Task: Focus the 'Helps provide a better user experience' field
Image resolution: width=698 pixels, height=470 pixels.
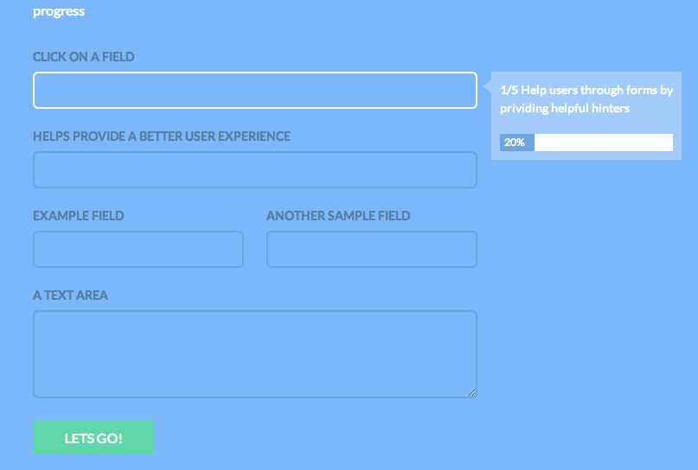Action: coord(255,170)
